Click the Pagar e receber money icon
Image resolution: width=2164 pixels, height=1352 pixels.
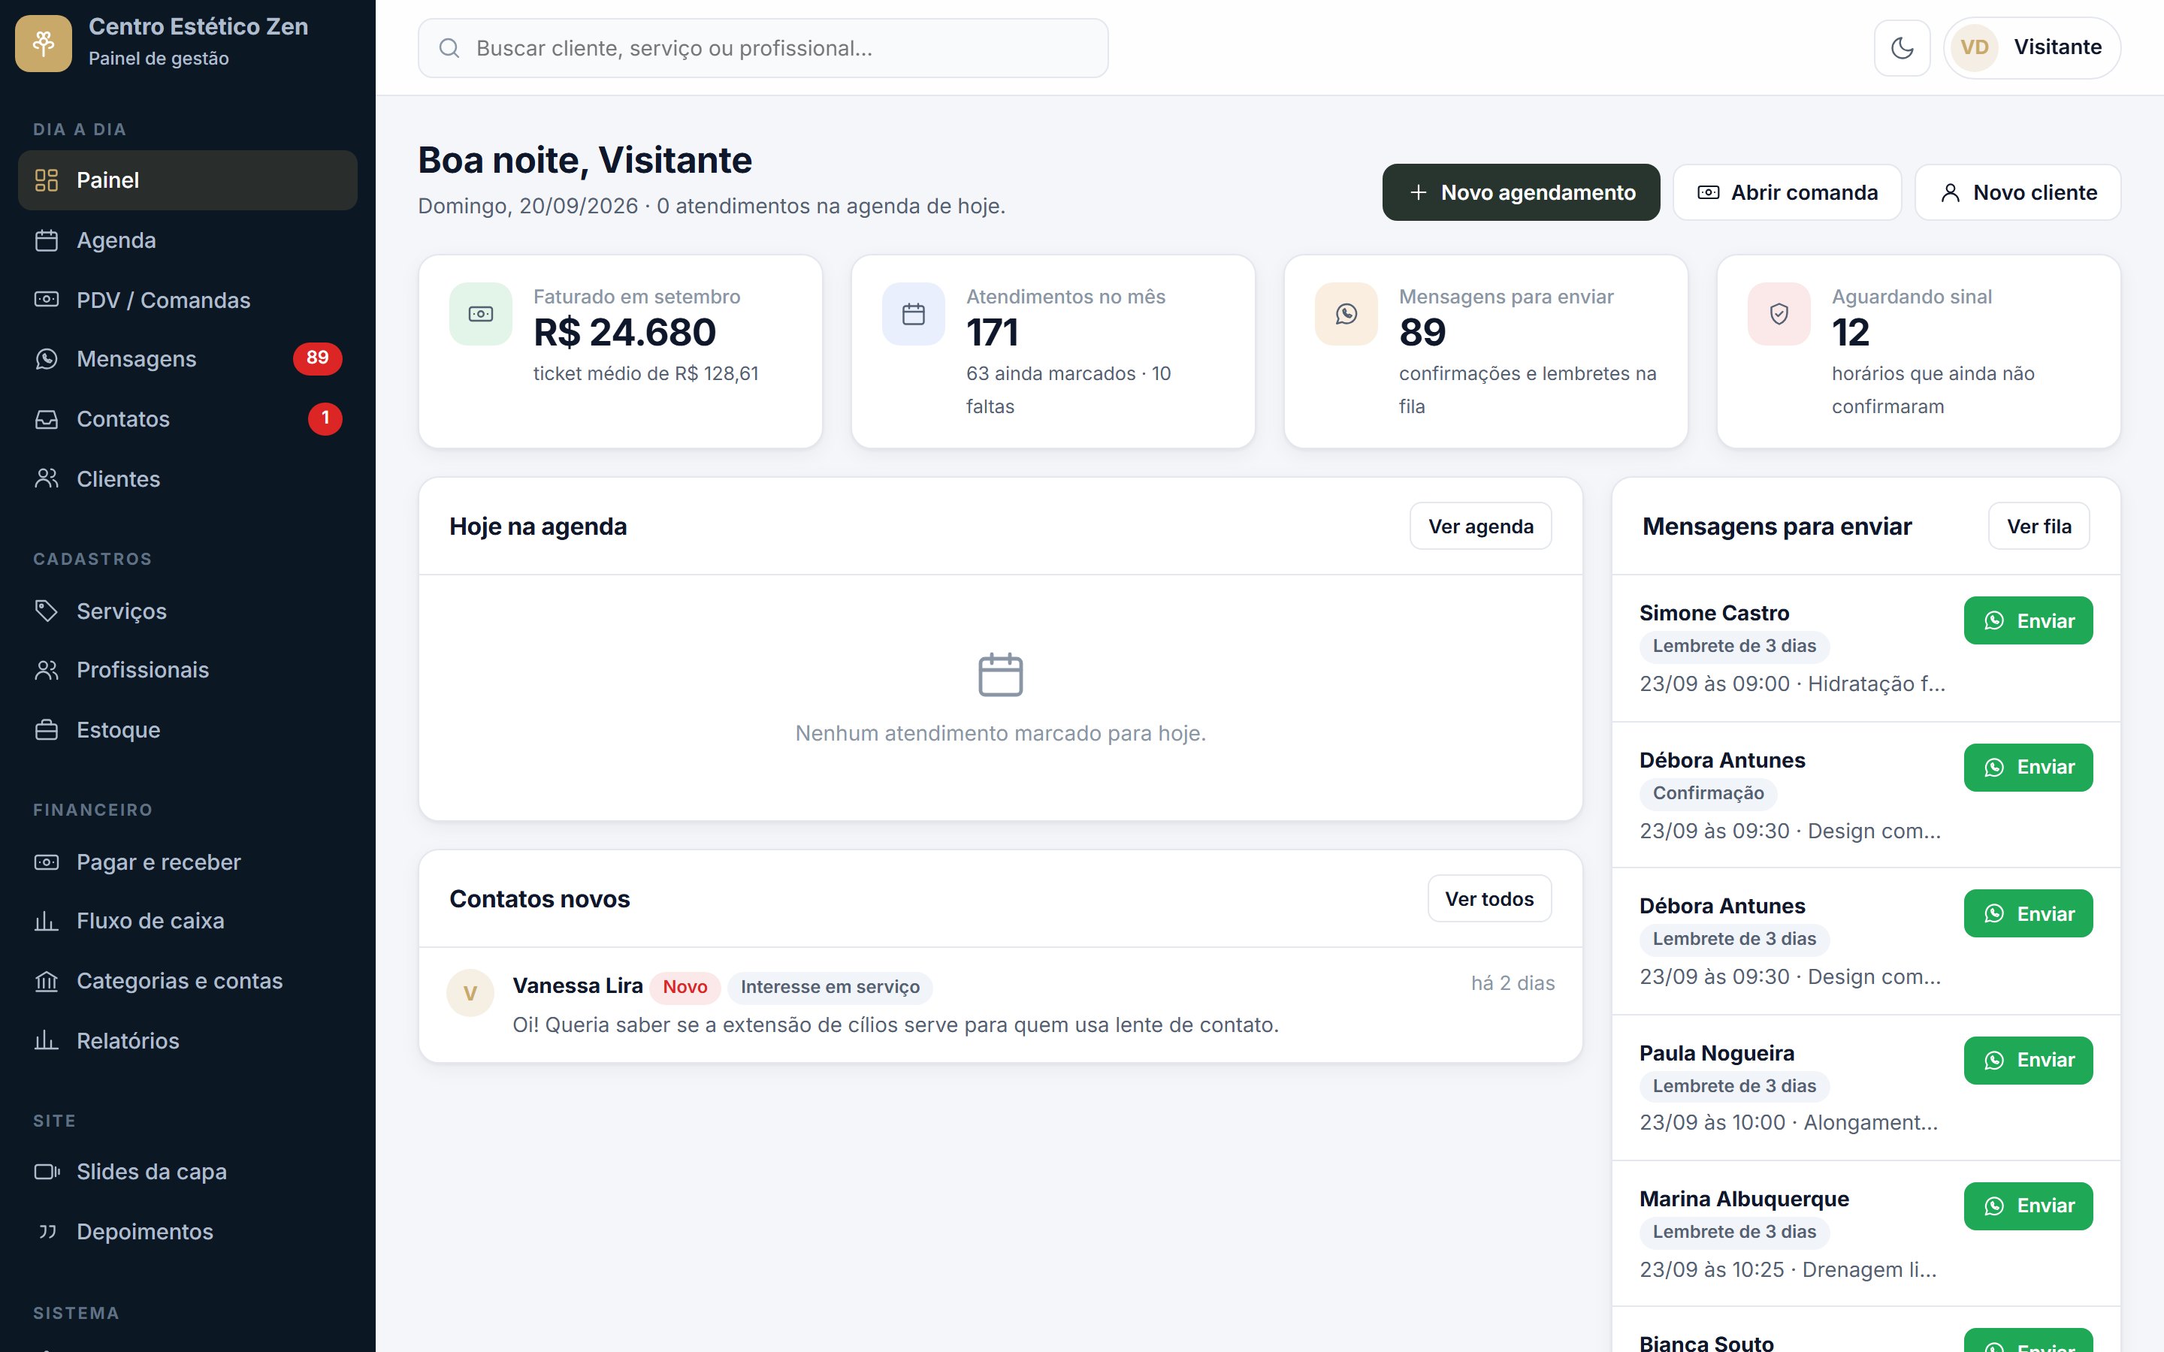tap(47, 862)
